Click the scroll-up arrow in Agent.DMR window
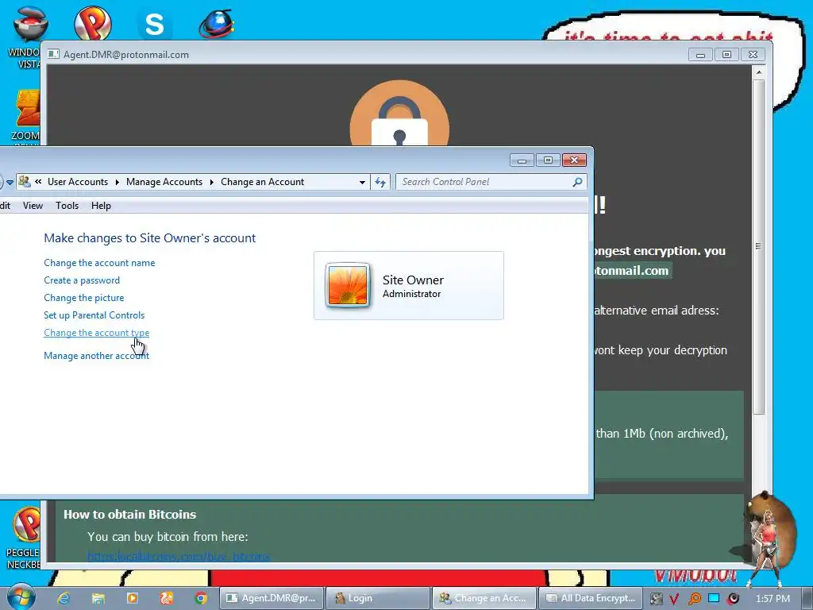Viewport: 813px width, 610px height. [758, 72]
